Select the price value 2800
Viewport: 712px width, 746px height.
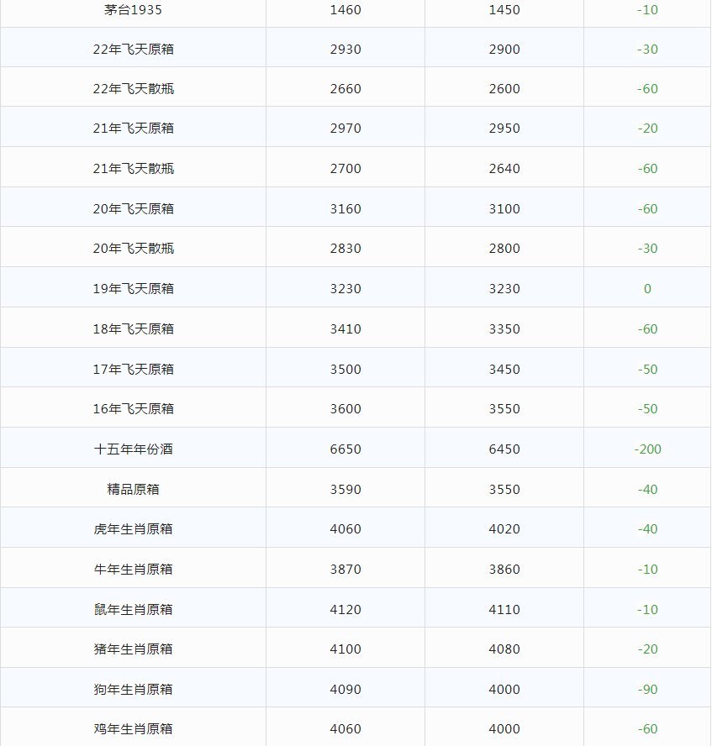point(504,249)
